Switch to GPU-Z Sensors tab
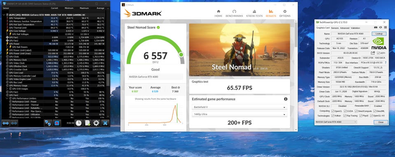Viewport: 395px width, 157px height. [x=335, y=28]
